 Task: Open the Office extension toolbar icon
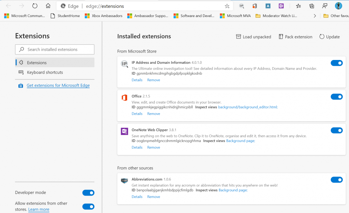coord(255,6)
